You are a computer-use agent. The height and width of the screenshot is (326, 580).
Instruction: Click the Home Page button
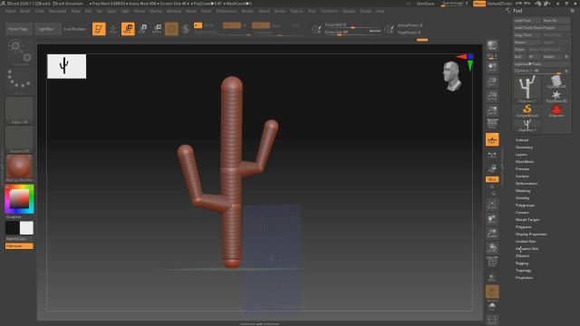coord(18,29)
